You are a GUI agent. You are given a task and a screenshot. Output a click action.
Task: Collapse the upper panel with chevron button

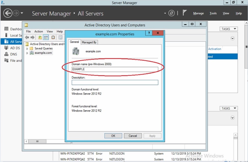(232, 39)
